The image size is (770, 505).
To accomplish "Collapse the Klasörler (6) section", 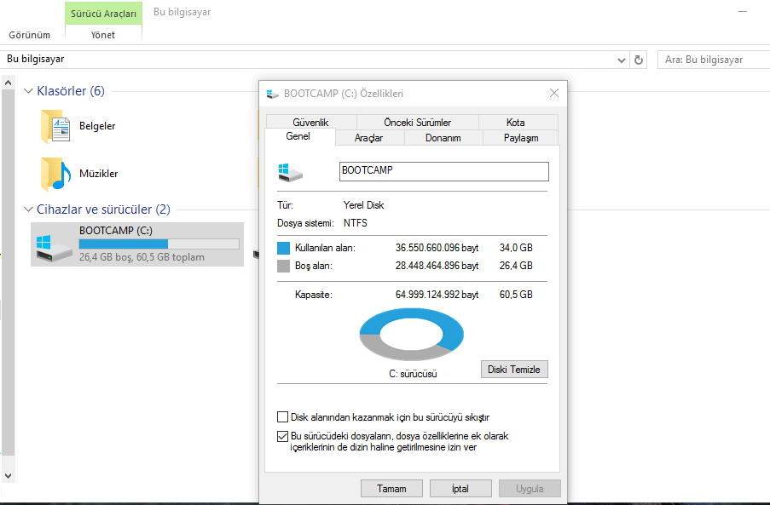I will pyautogui.click(x=28, y=90).
